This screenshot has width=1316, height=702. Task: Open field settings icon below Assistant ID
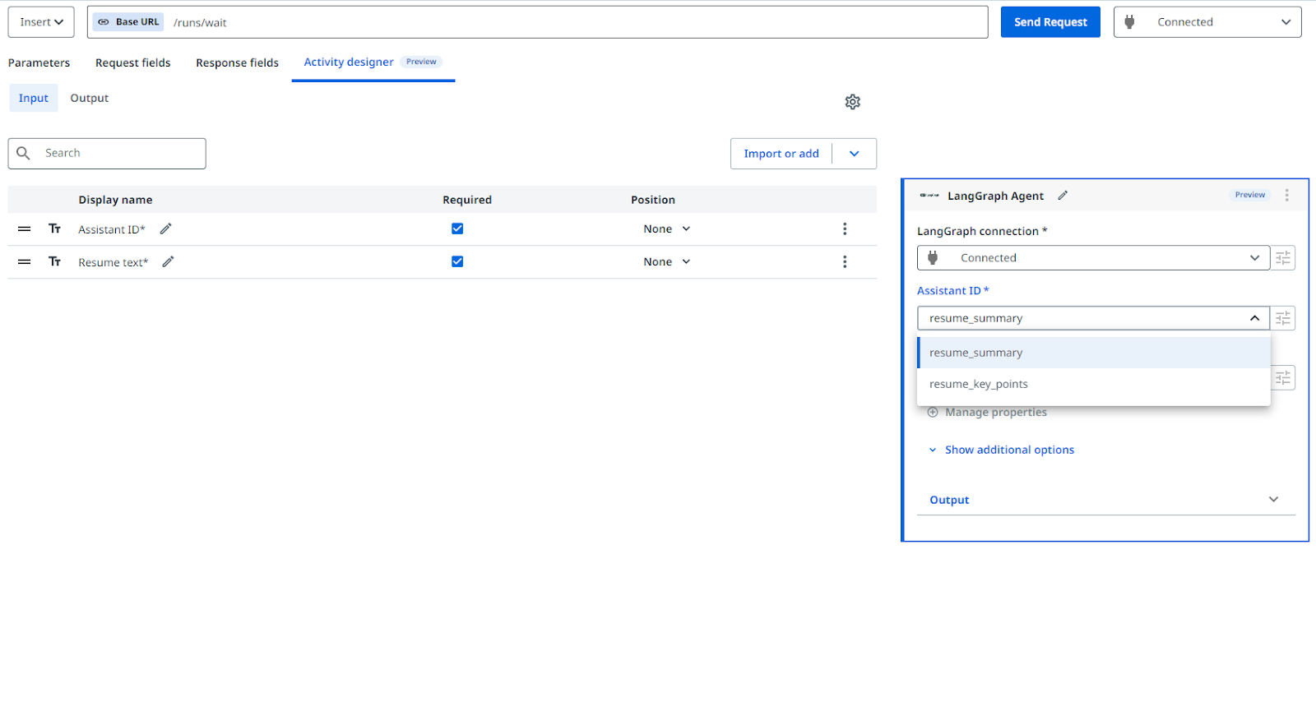(x=1283, y=378)
